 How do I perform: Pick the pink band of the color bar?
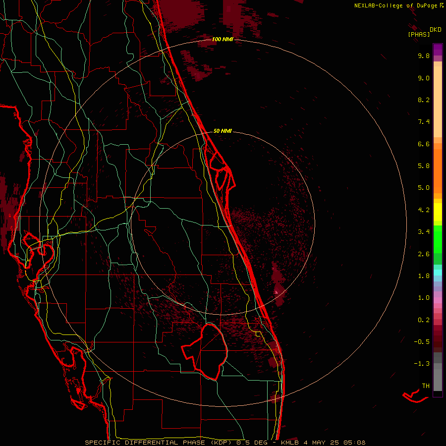point(438,301)
